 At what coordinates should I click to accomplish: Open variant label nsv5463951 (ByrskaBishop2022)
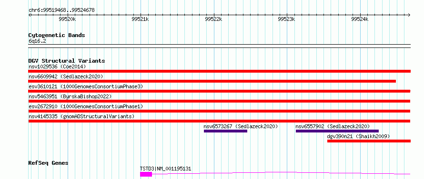(x=70, y=96)
